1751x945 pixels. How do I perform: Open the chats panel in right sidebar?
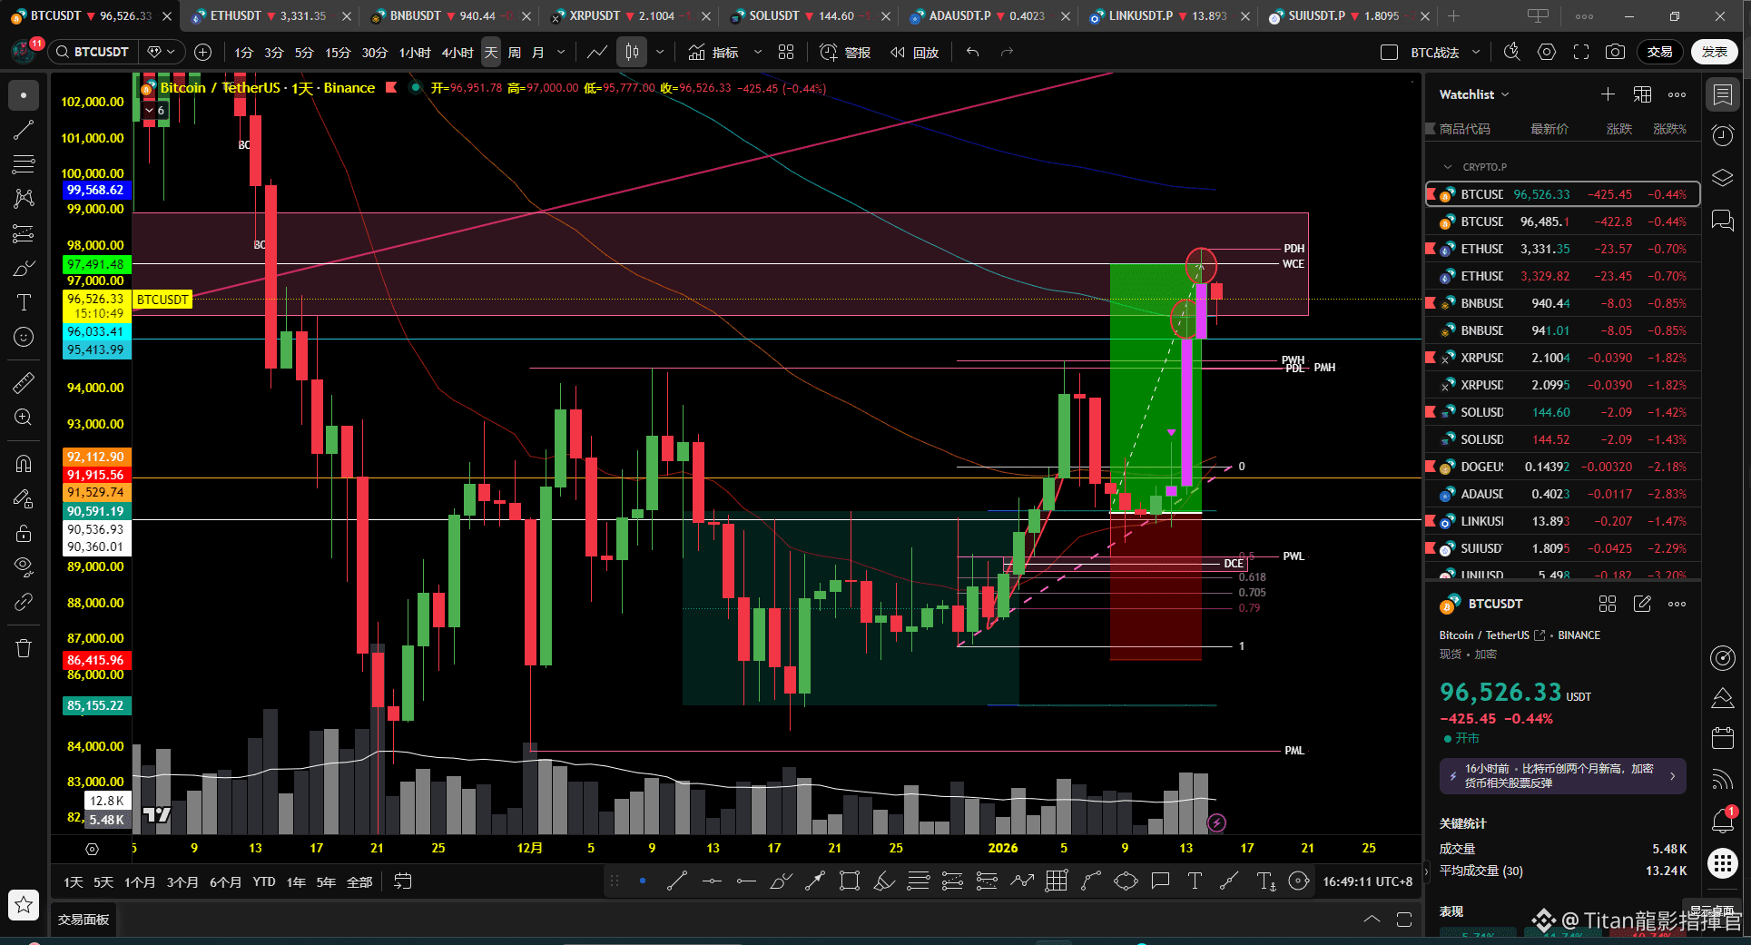[1722, 219]
